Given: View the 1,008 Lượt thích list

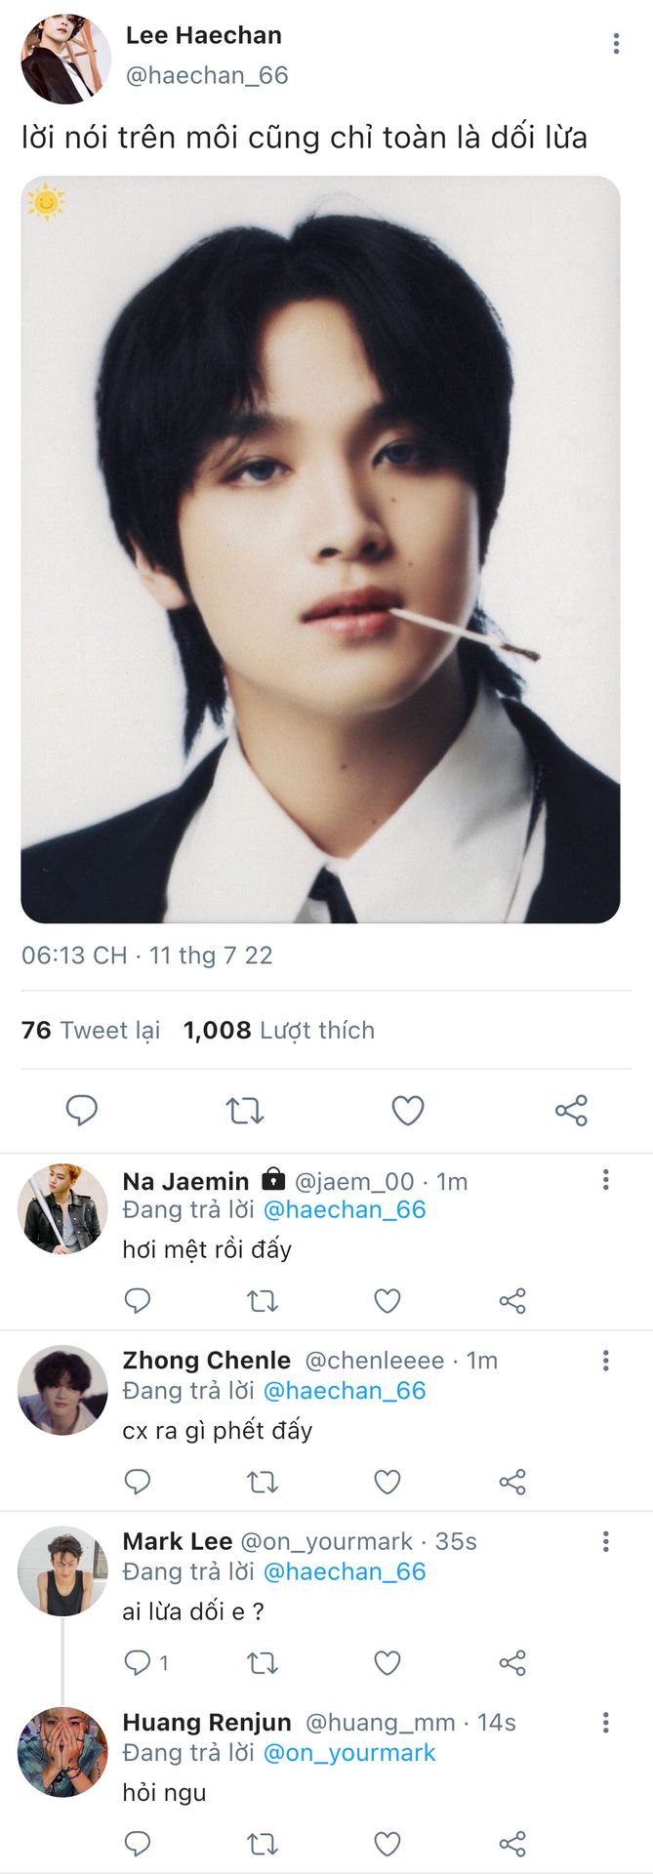Looking at the screenshot, I should (279, 1030).
